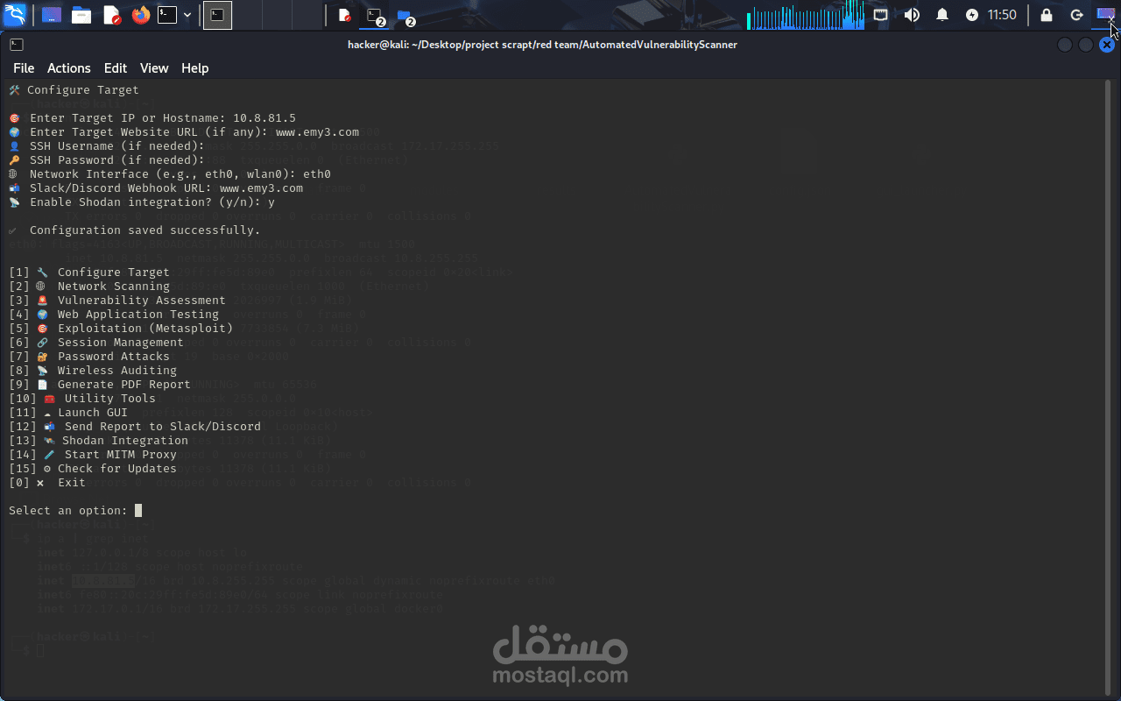Screen dimensions: 1121x701
Task: Open the terminal emulator launcher
Action: (167, 15)
